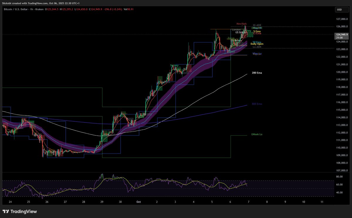Click the 13 Ema label
Viewport: 352px width, 218px height.
tap(257, 33)
